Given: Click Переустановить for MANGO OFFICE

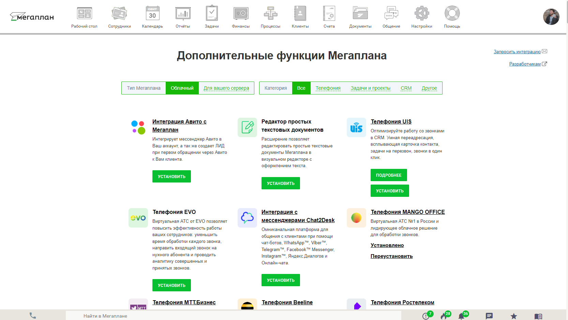Looking at the screenshot, I should click(392, 256).
